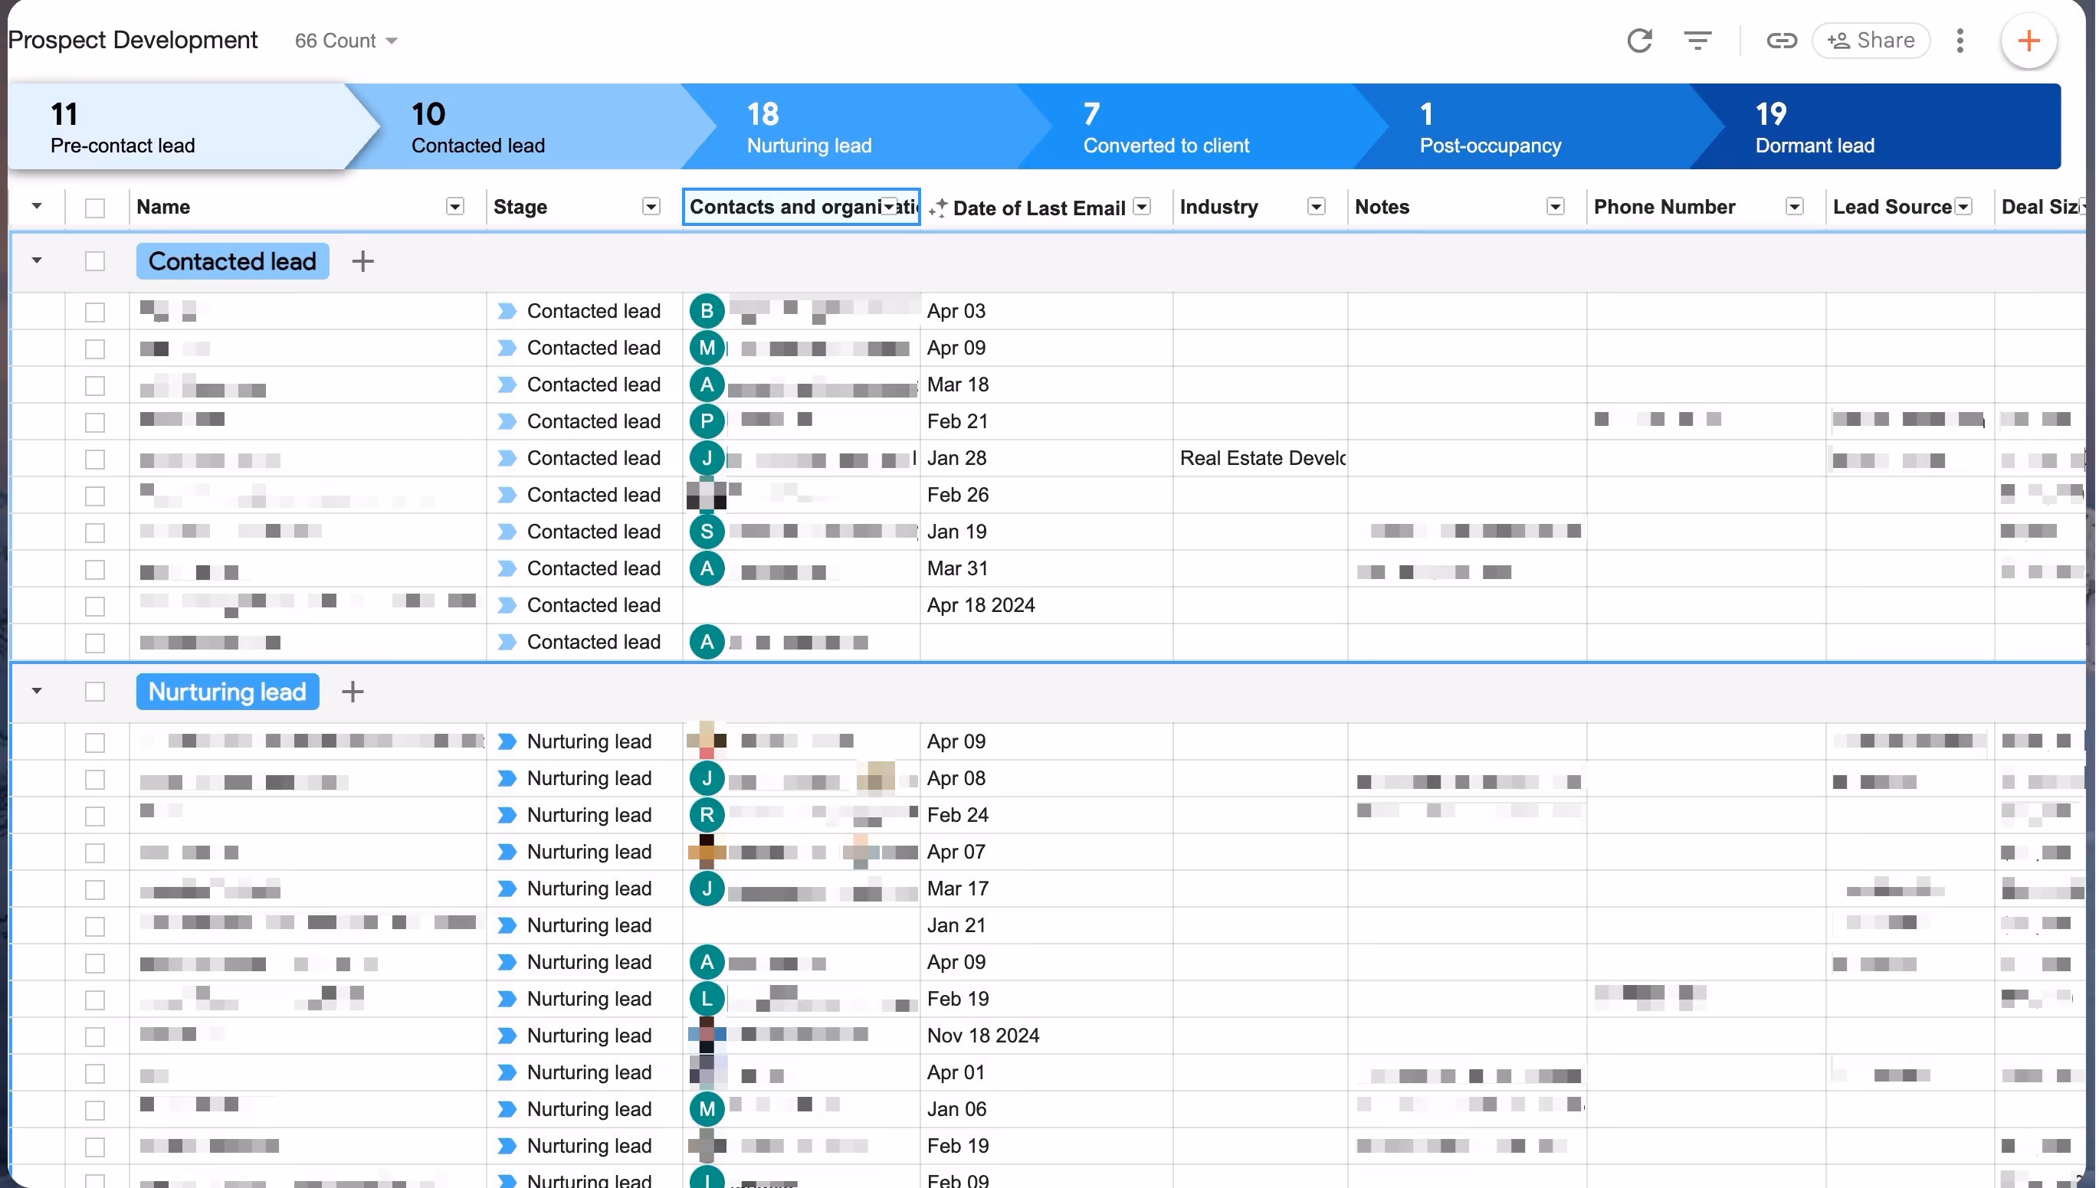Click the refresh icon in top toolbar
Screen dimensions: 2099x1188
click(1638, 41)
